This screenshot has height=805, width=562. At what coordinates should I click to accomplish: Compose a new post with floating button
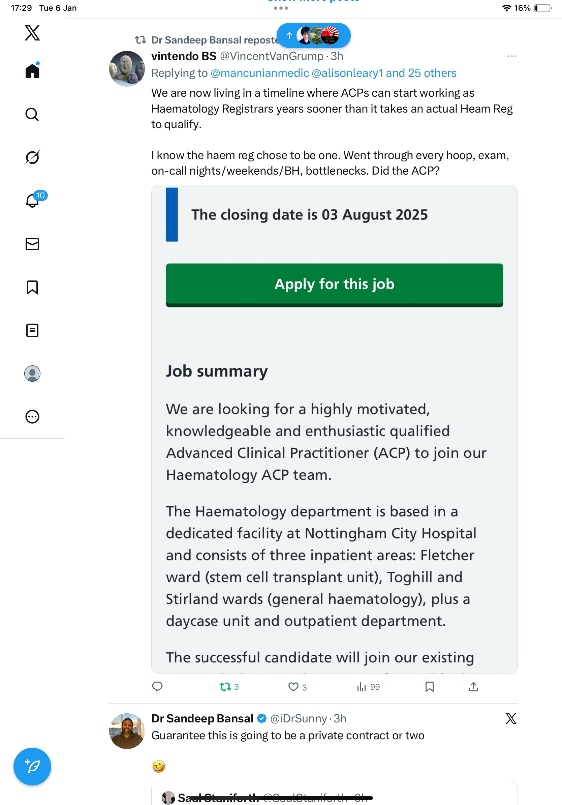(x=32, y=767)
